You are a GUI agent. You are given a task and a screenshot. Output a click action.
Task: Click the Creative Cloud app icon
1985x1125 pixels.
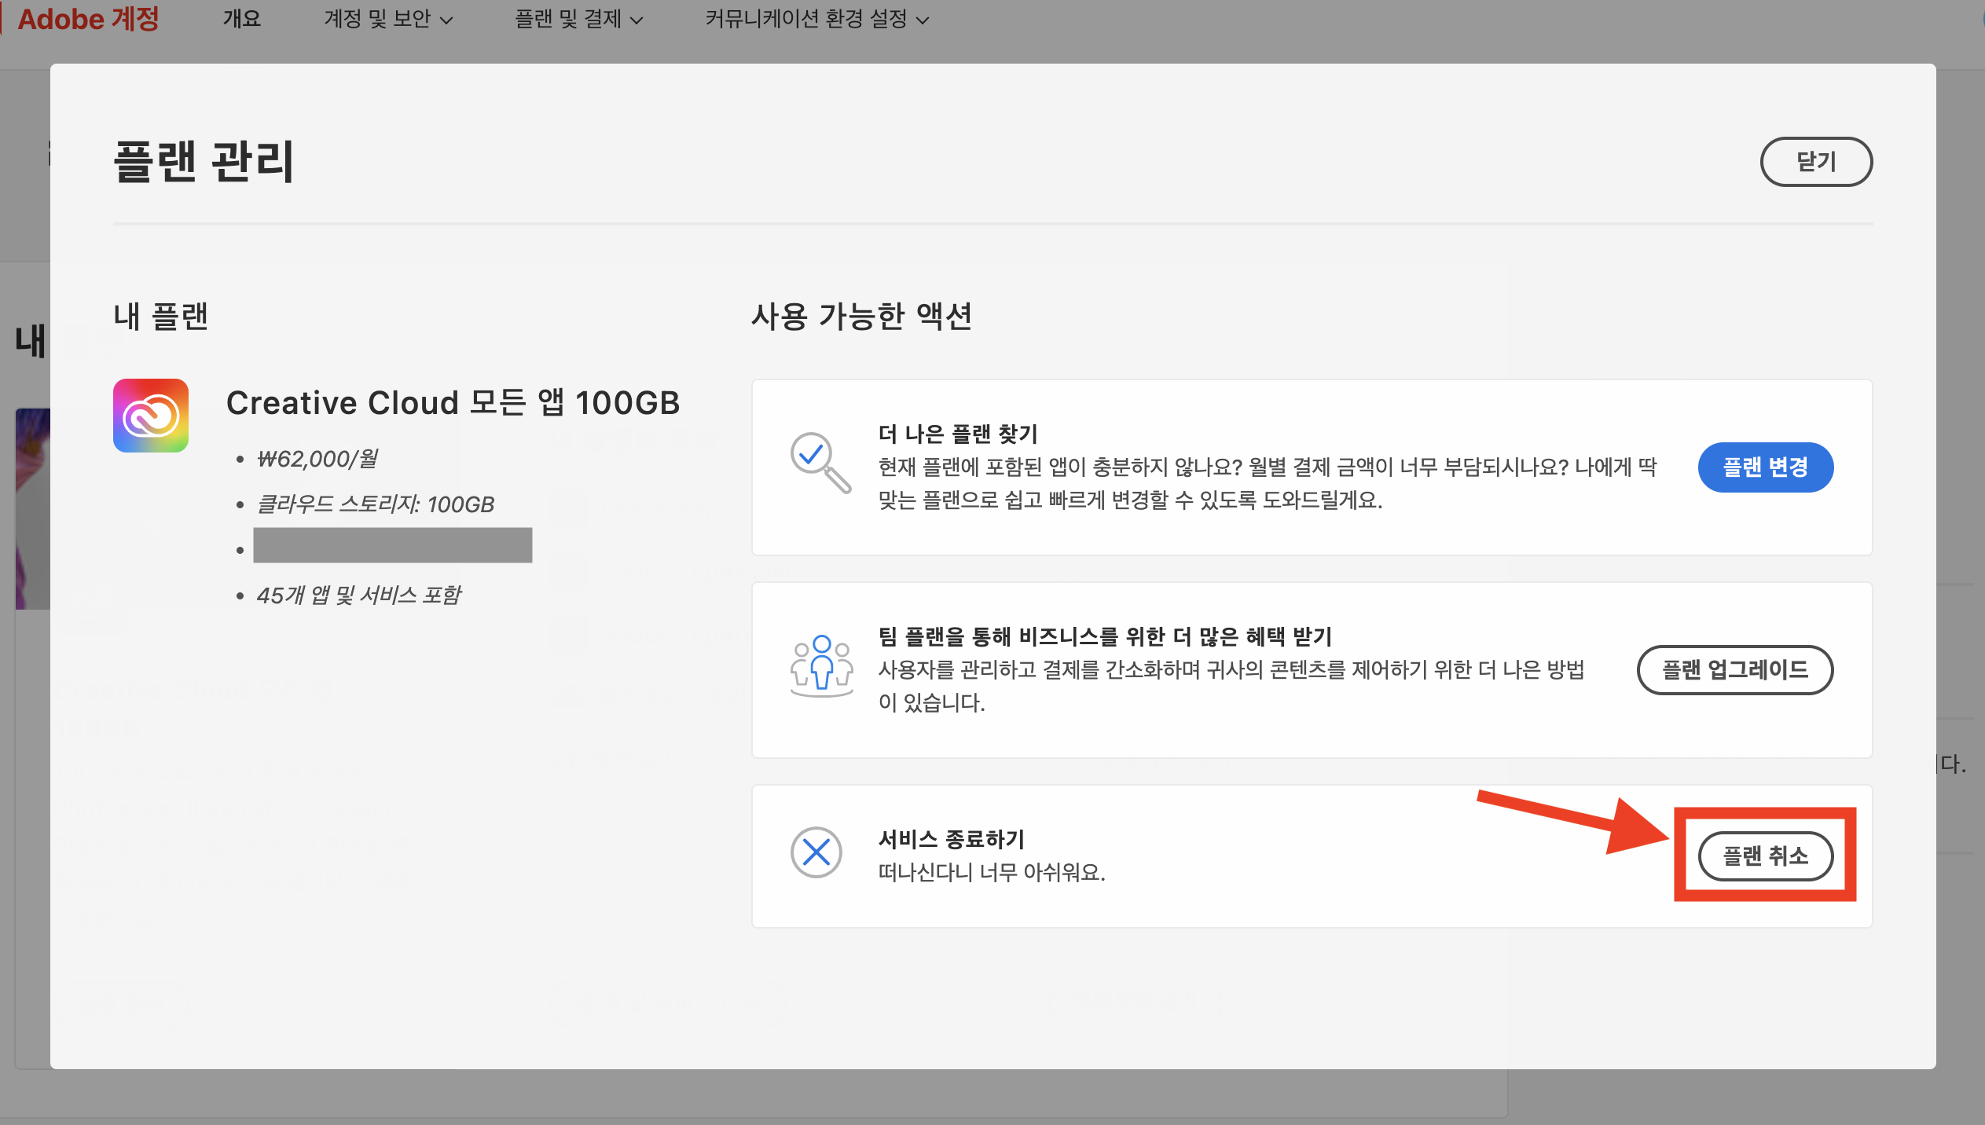point(151,416)
